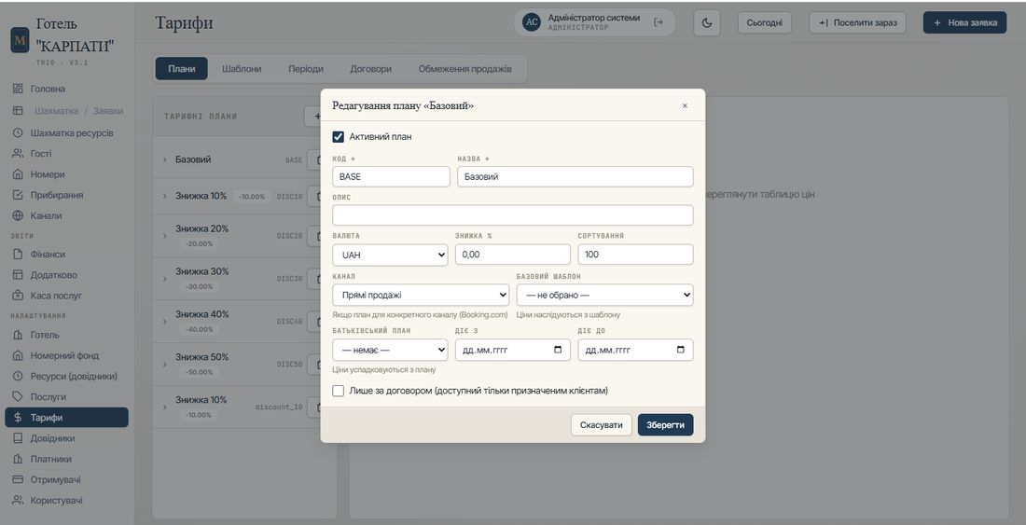Image resolution: width=1026 pixels, height=525 pixels.
Task: Go to Номерний фонд via its icon
Action: click(19, 355)
